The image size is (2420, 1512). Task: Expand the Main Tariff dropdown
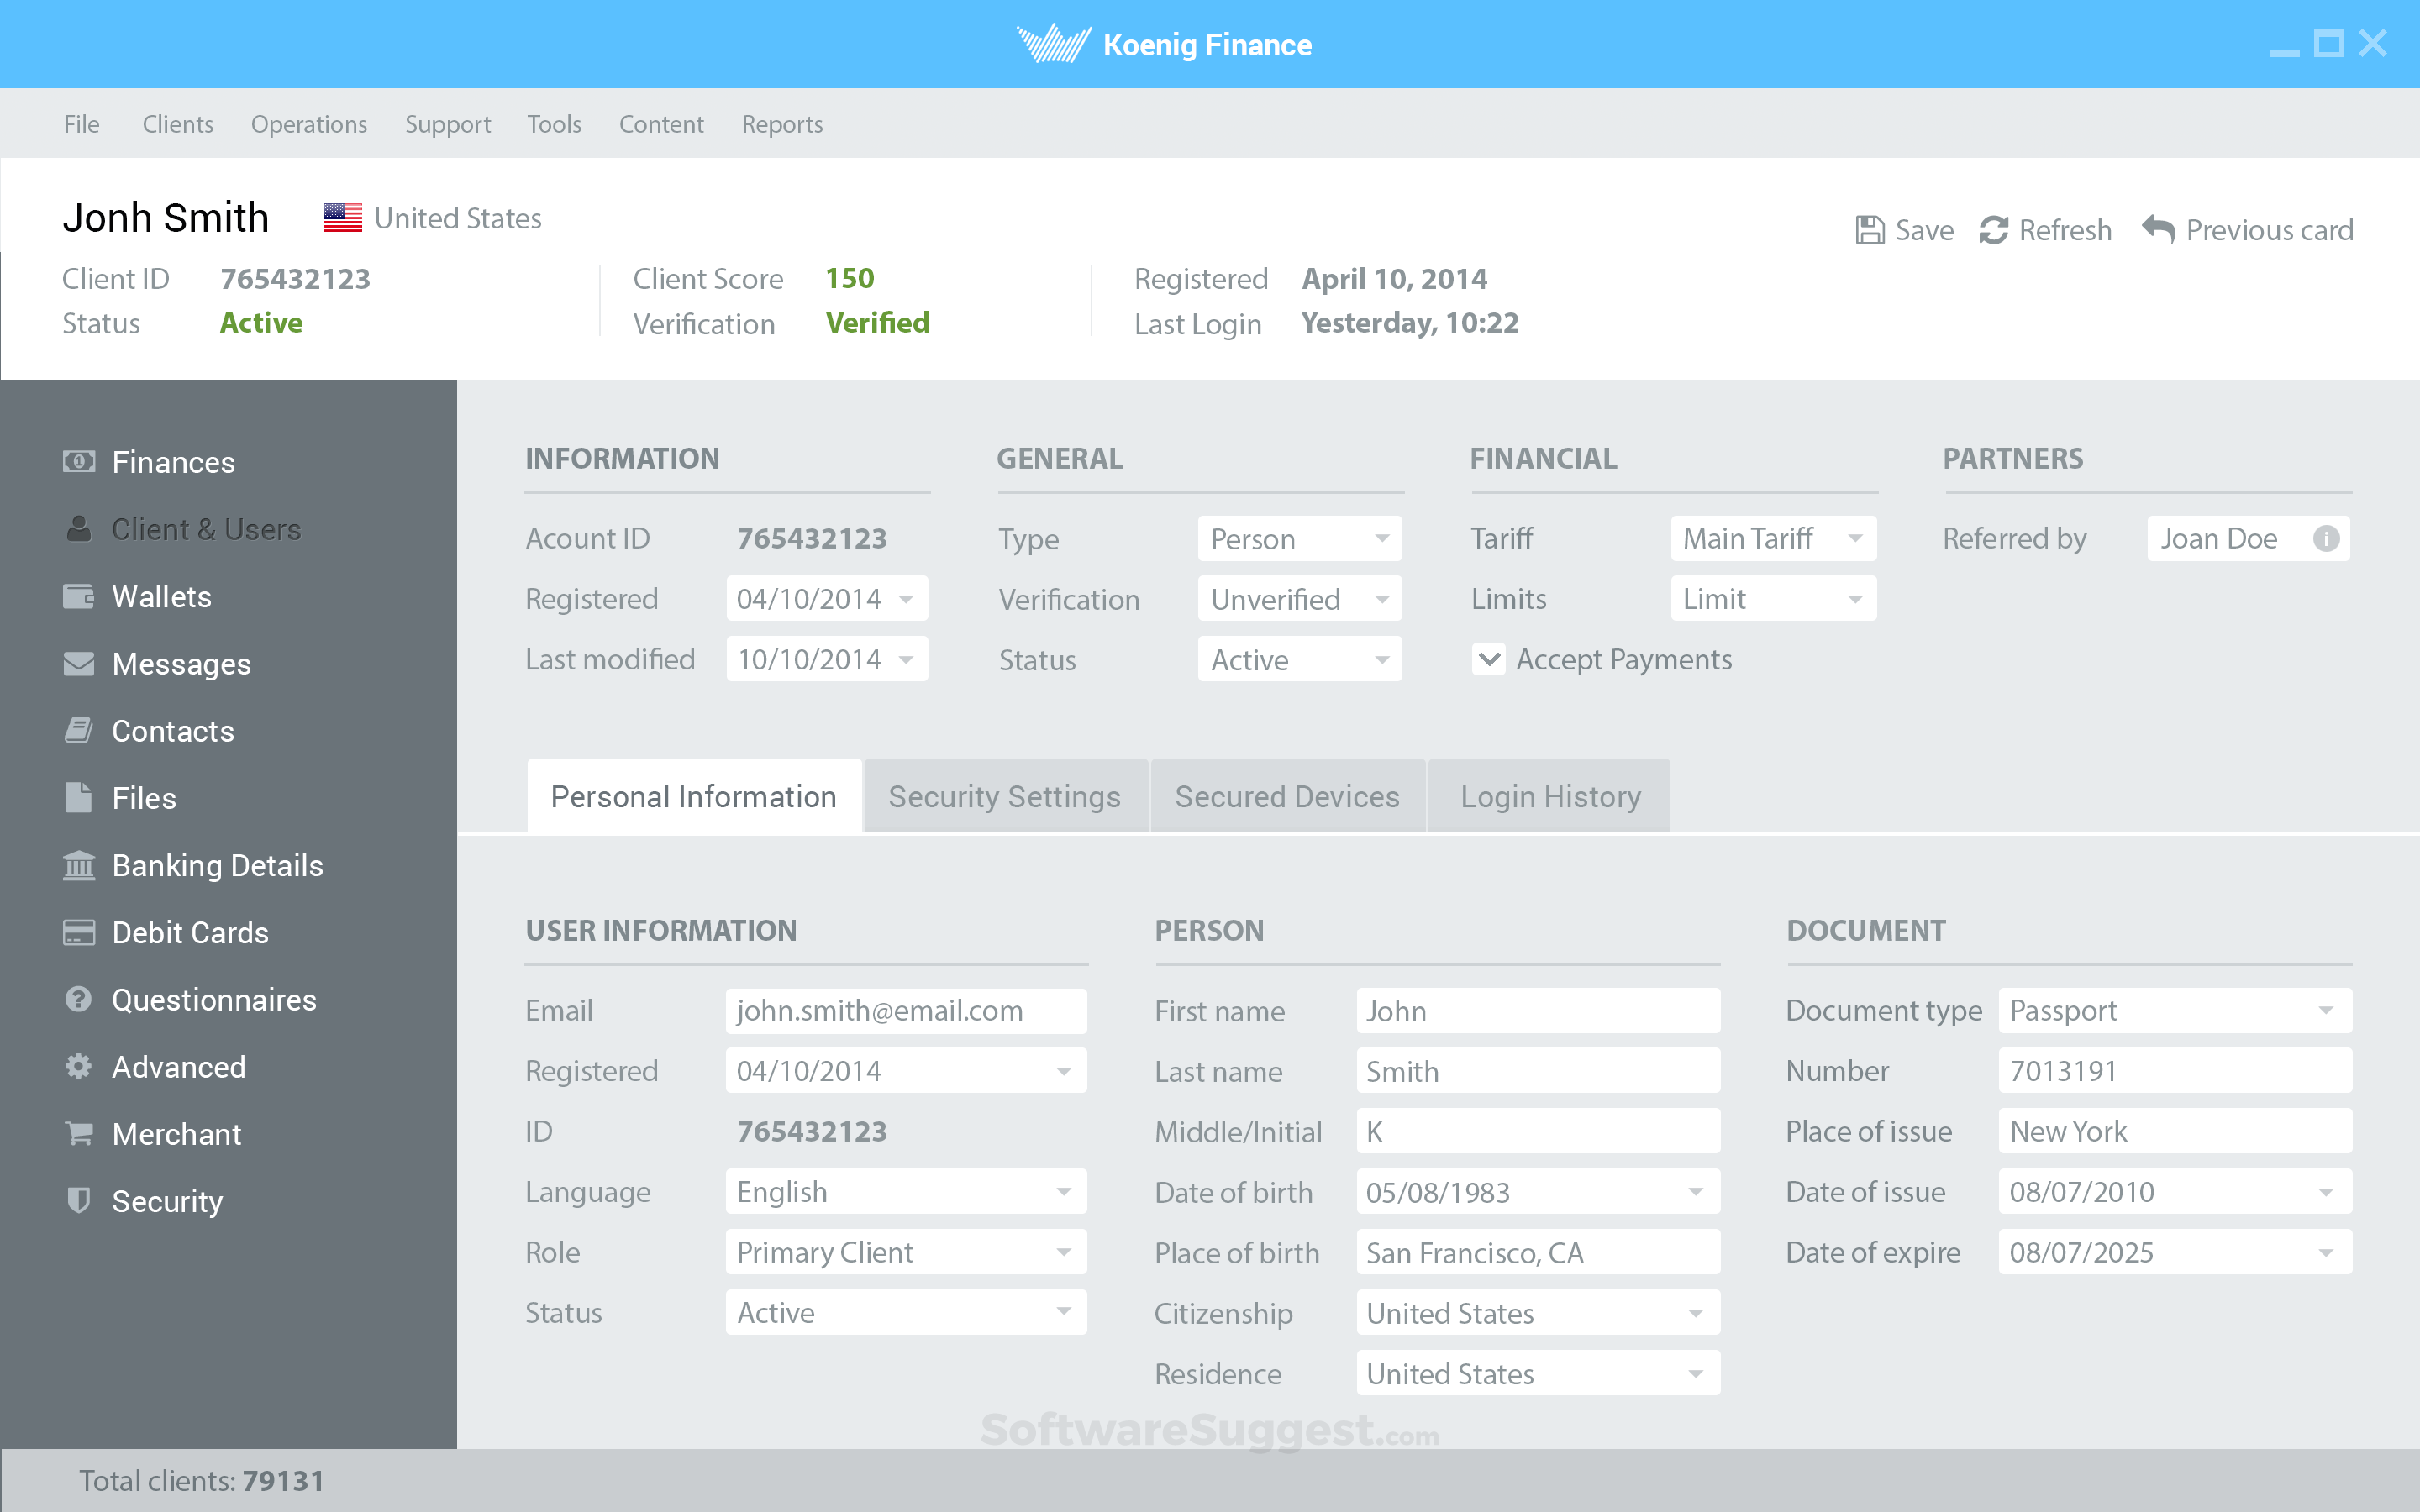(x=1772, y=539)
